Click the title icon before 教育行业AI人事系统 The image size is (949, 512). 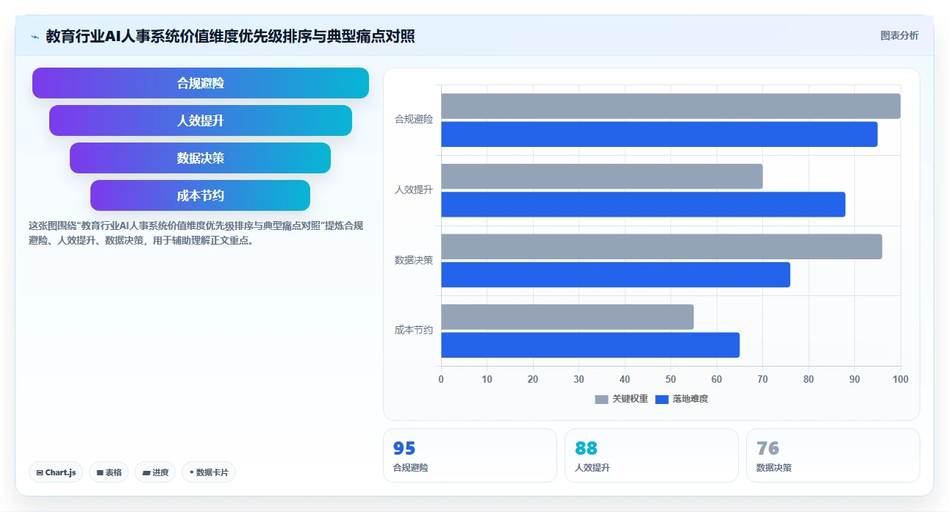[x=35, y=36]
